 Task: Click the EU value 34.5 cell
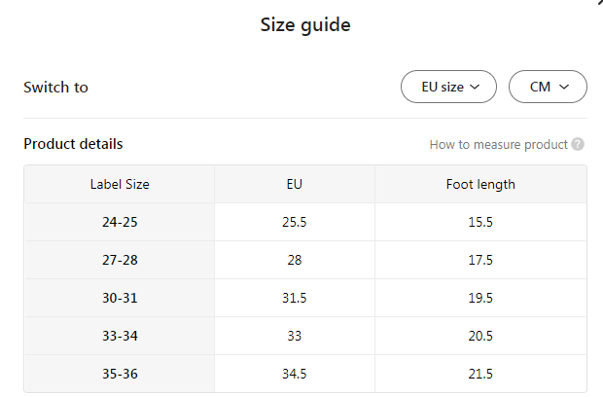294,374
